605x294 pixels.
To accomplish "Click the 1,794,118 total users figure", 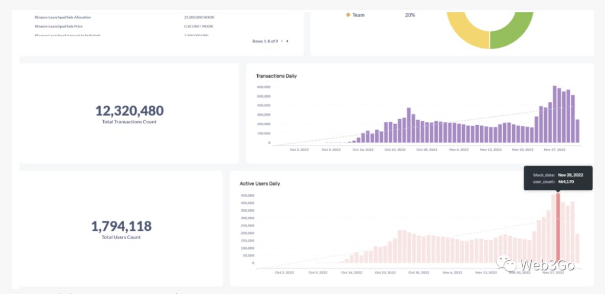I will [121, 226].
